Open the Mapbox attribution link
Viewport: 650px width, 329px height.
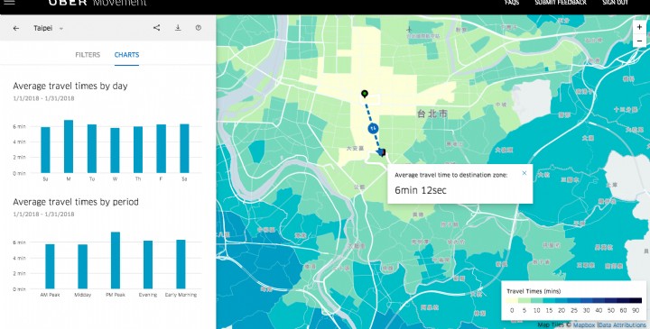click(x=584, y=325)
